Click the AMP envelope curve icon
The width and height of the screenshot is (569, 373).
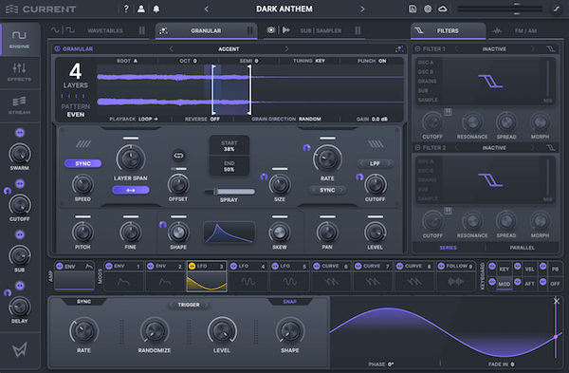point(89,267)
